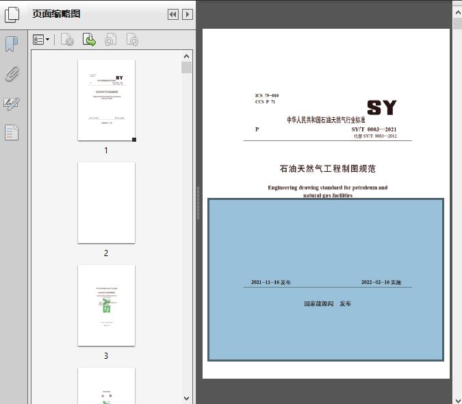Open the Attachments paperclip panel
Screen dimensions: 462x404
12,74
